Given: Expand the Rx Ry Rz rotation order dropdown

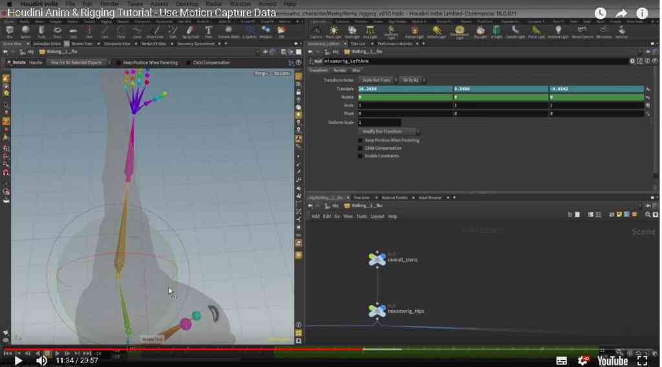Looking at the screenshot, I should pyautogui.click(x=412, y=80).
